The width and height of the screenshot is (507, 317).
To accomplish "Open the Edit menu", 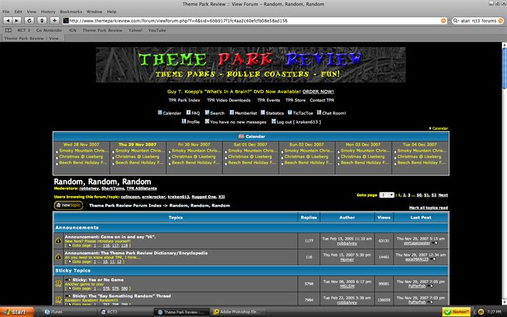I will tap(18, 11).
